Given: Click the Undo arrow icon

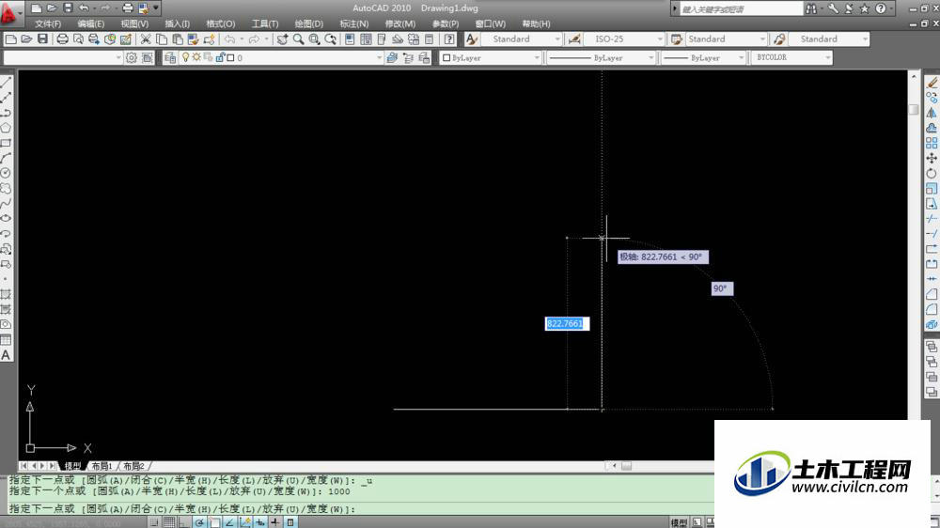Looking at the screenshot, I should tap(229, 39).
